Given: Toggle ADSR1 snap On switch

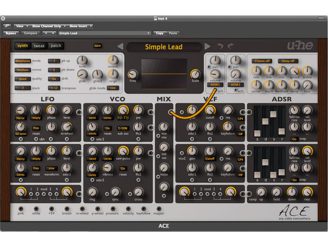Looking at the screenshot, I should pyautogui.click(x=294, y=139).
